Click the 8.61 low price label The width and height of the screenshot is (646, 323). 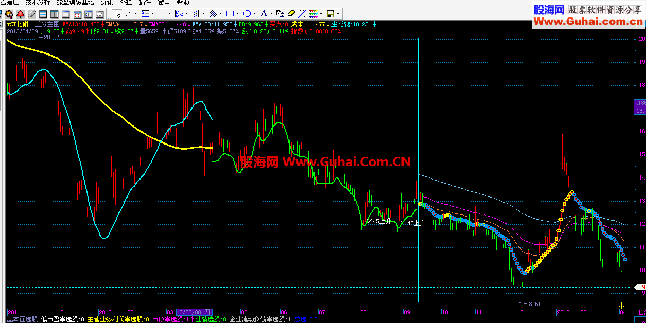coord(535,304)
